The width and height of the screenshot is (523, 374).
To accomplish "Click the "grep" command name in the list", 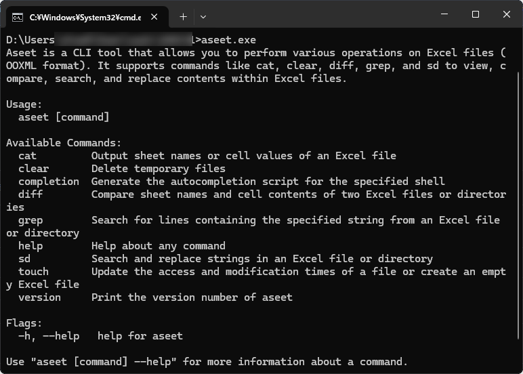I will pos(30,220).
